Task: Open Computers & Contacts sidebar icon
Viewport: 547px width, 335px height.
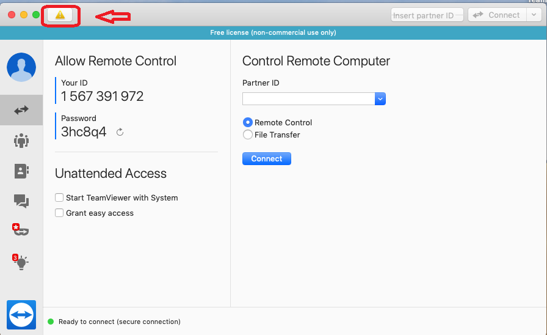Action: pyautogui.click(x=21, y=171)
